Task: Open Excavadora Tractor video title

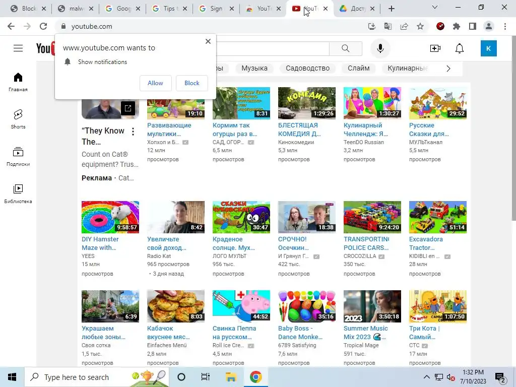Action: (x=426, y=243)
